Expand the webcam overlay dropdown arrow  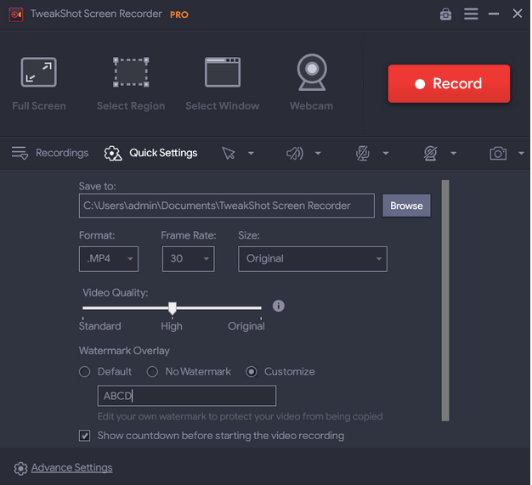[453, 153]
